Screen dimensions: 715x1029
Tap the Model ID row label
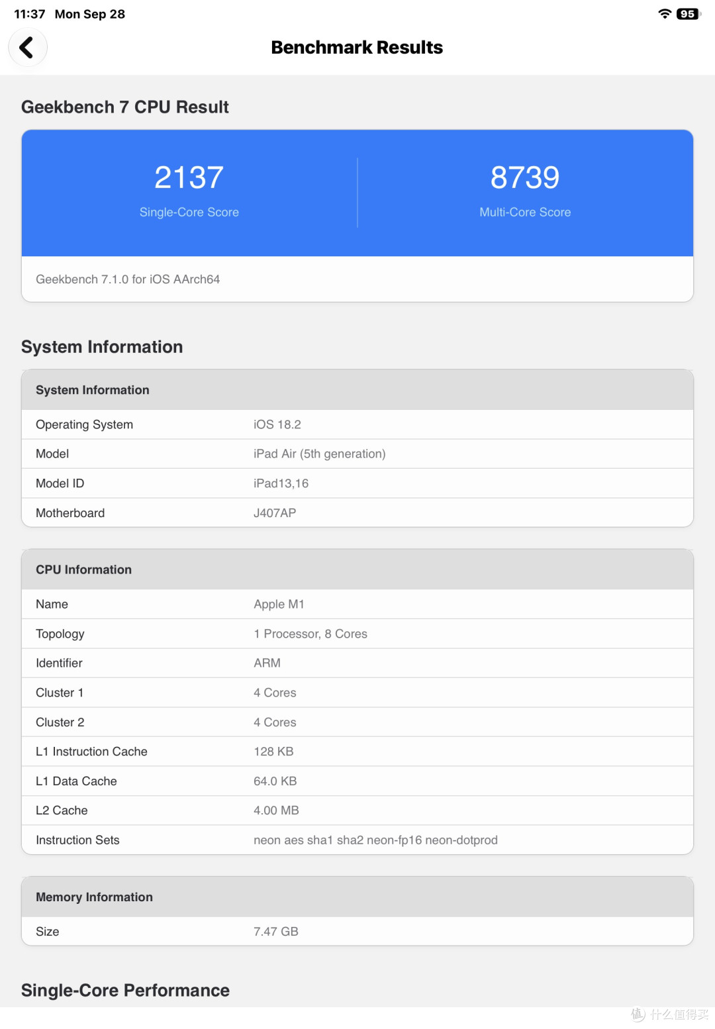tap(60, 483)
